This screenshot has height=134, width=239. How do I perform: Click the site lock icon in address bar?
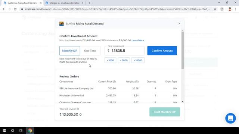pos(22,9)
